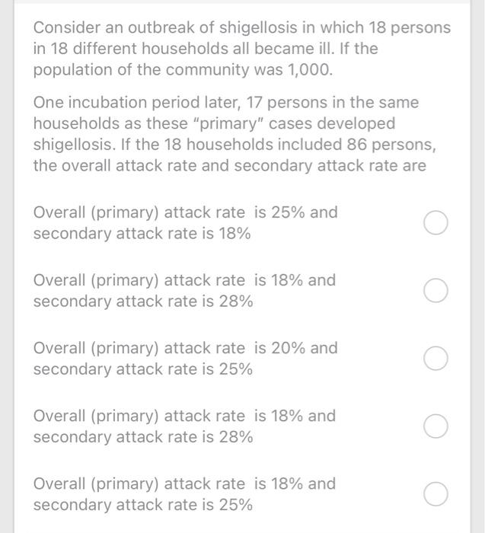The height and width of the screenshot is (533, 485).
Task: Click the answer text "attack rate is 20% and"
Action: [x=250, y=348]
